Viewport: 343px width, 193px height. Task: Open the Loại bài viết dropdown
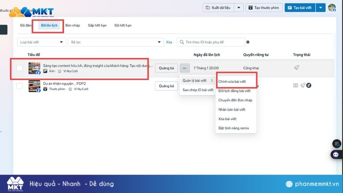(x=42, y=42)
